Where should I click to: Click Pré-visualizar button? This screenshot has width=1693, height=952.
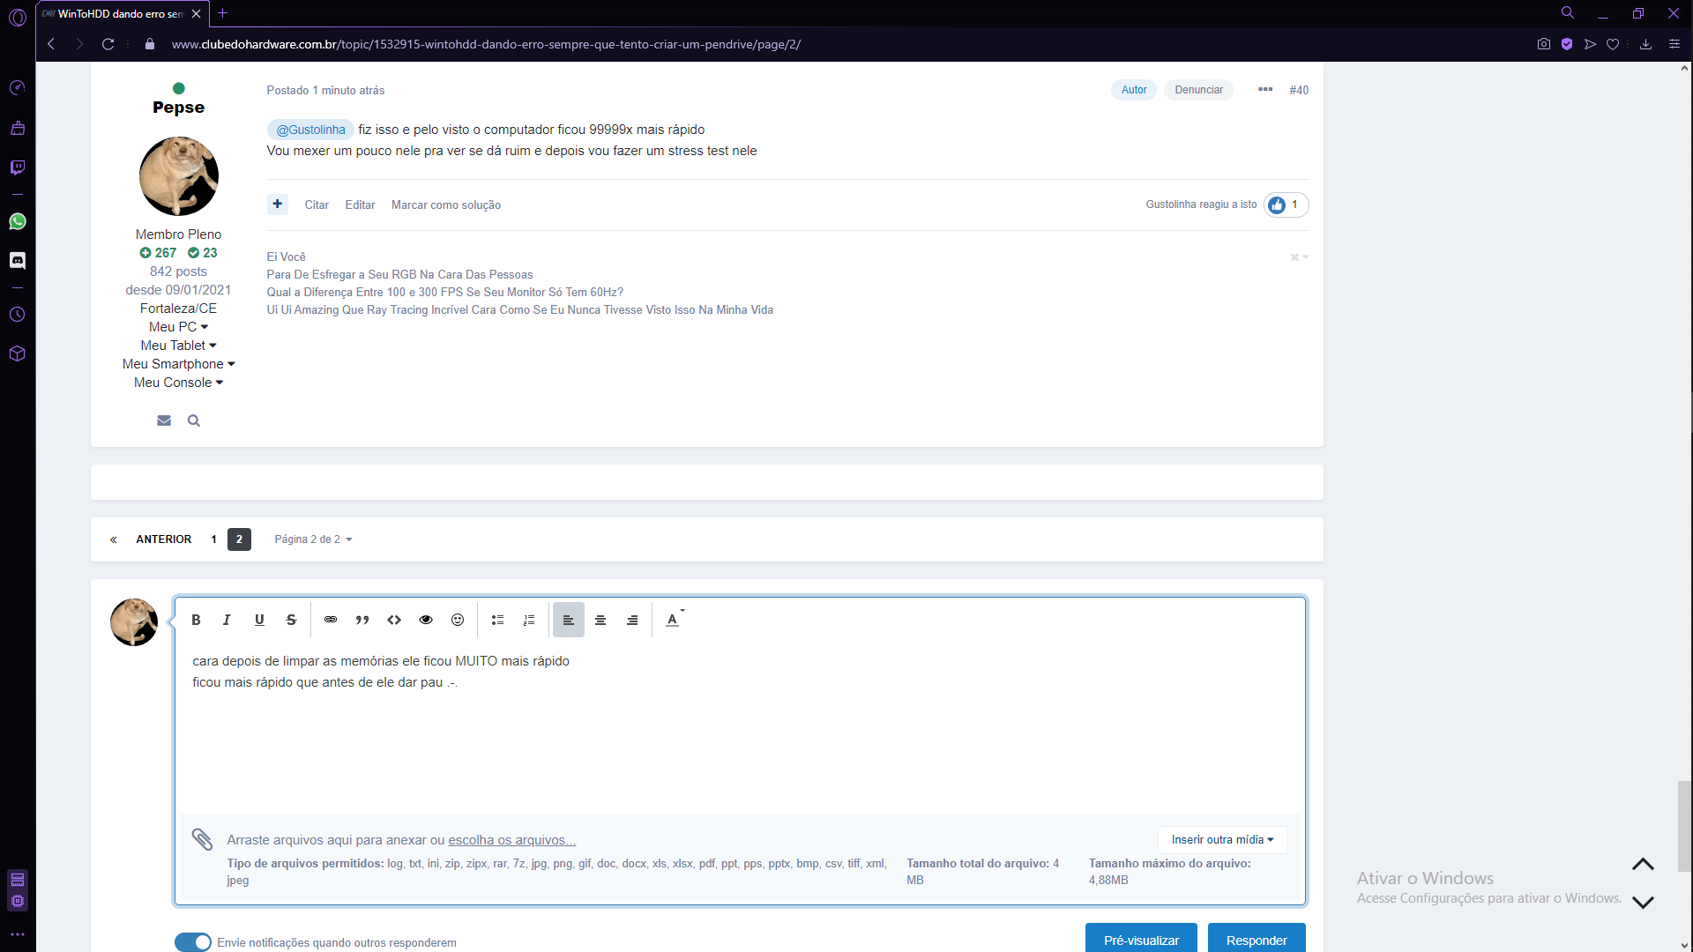[x=1141, y=940]
